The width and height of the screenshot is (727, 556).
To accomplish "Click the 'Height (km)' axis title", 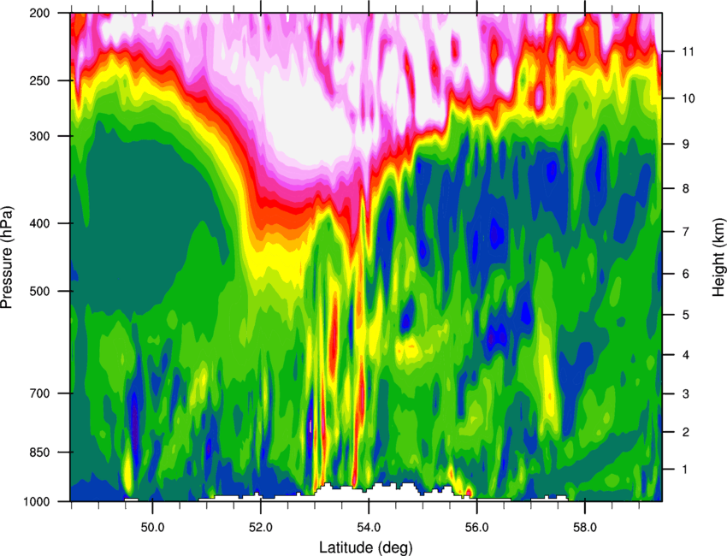I will point(718,257).
